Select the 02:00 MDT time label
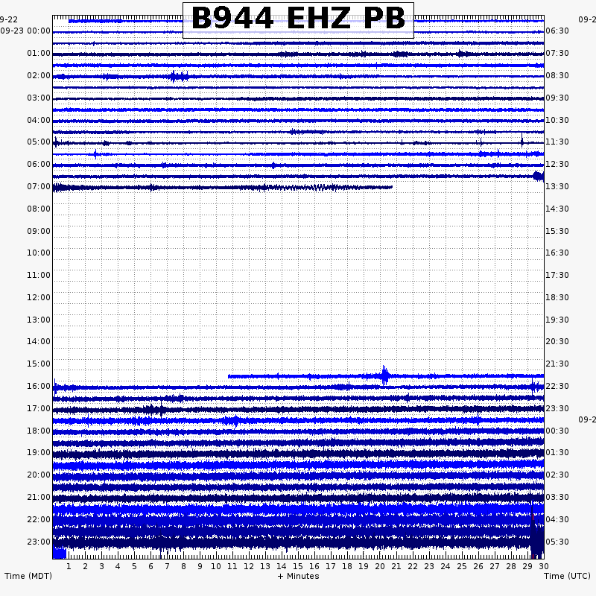 (x=39, y=76)
